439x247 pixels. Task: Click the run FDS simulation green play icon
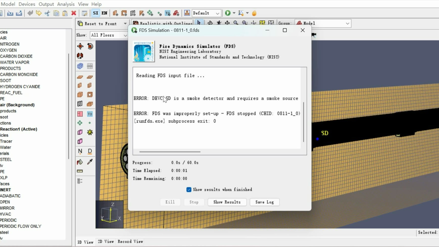point(228,13)
